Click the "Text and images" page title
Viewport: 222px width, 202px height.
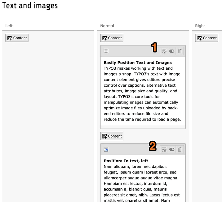click(30, 6)
